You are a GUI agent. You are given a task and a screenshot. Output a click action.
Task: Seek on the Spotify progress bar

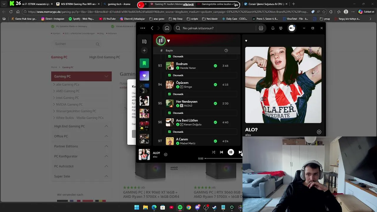pos(223,158)
